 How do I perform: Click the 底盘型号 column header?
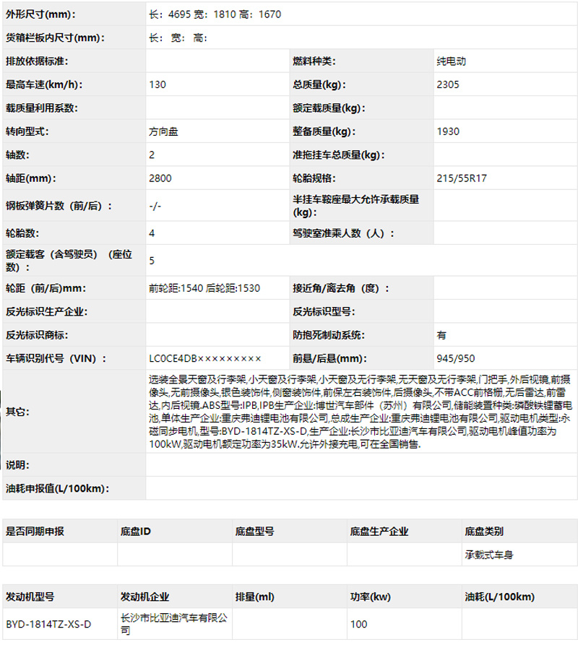point(254,532)
